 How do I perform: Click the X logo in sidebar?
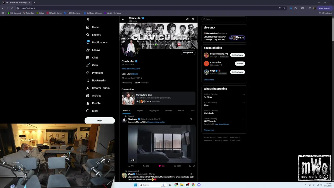88,19
